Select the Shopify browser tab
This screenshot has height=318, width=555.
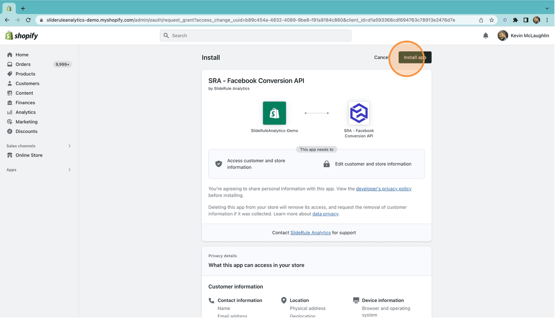pos(9,8)
